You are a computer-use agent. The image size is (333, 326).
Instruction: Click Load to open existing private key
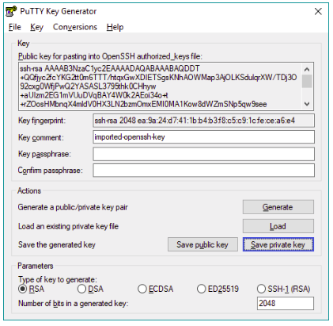coord(278,226)
